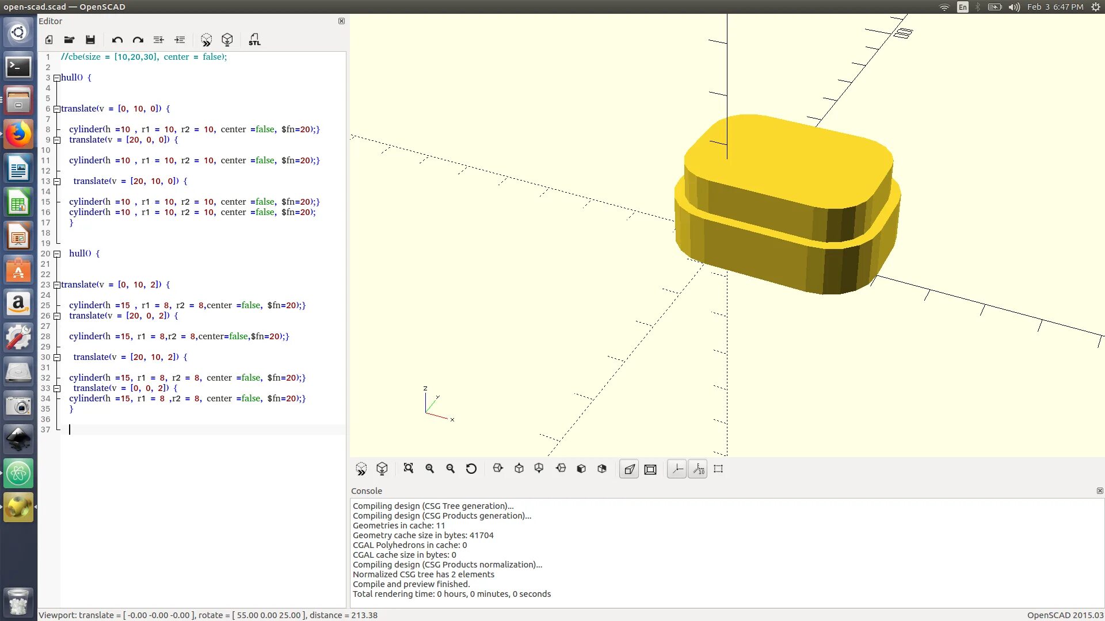
Task: Collapse the hull() block at line 3
Action: 57,78
